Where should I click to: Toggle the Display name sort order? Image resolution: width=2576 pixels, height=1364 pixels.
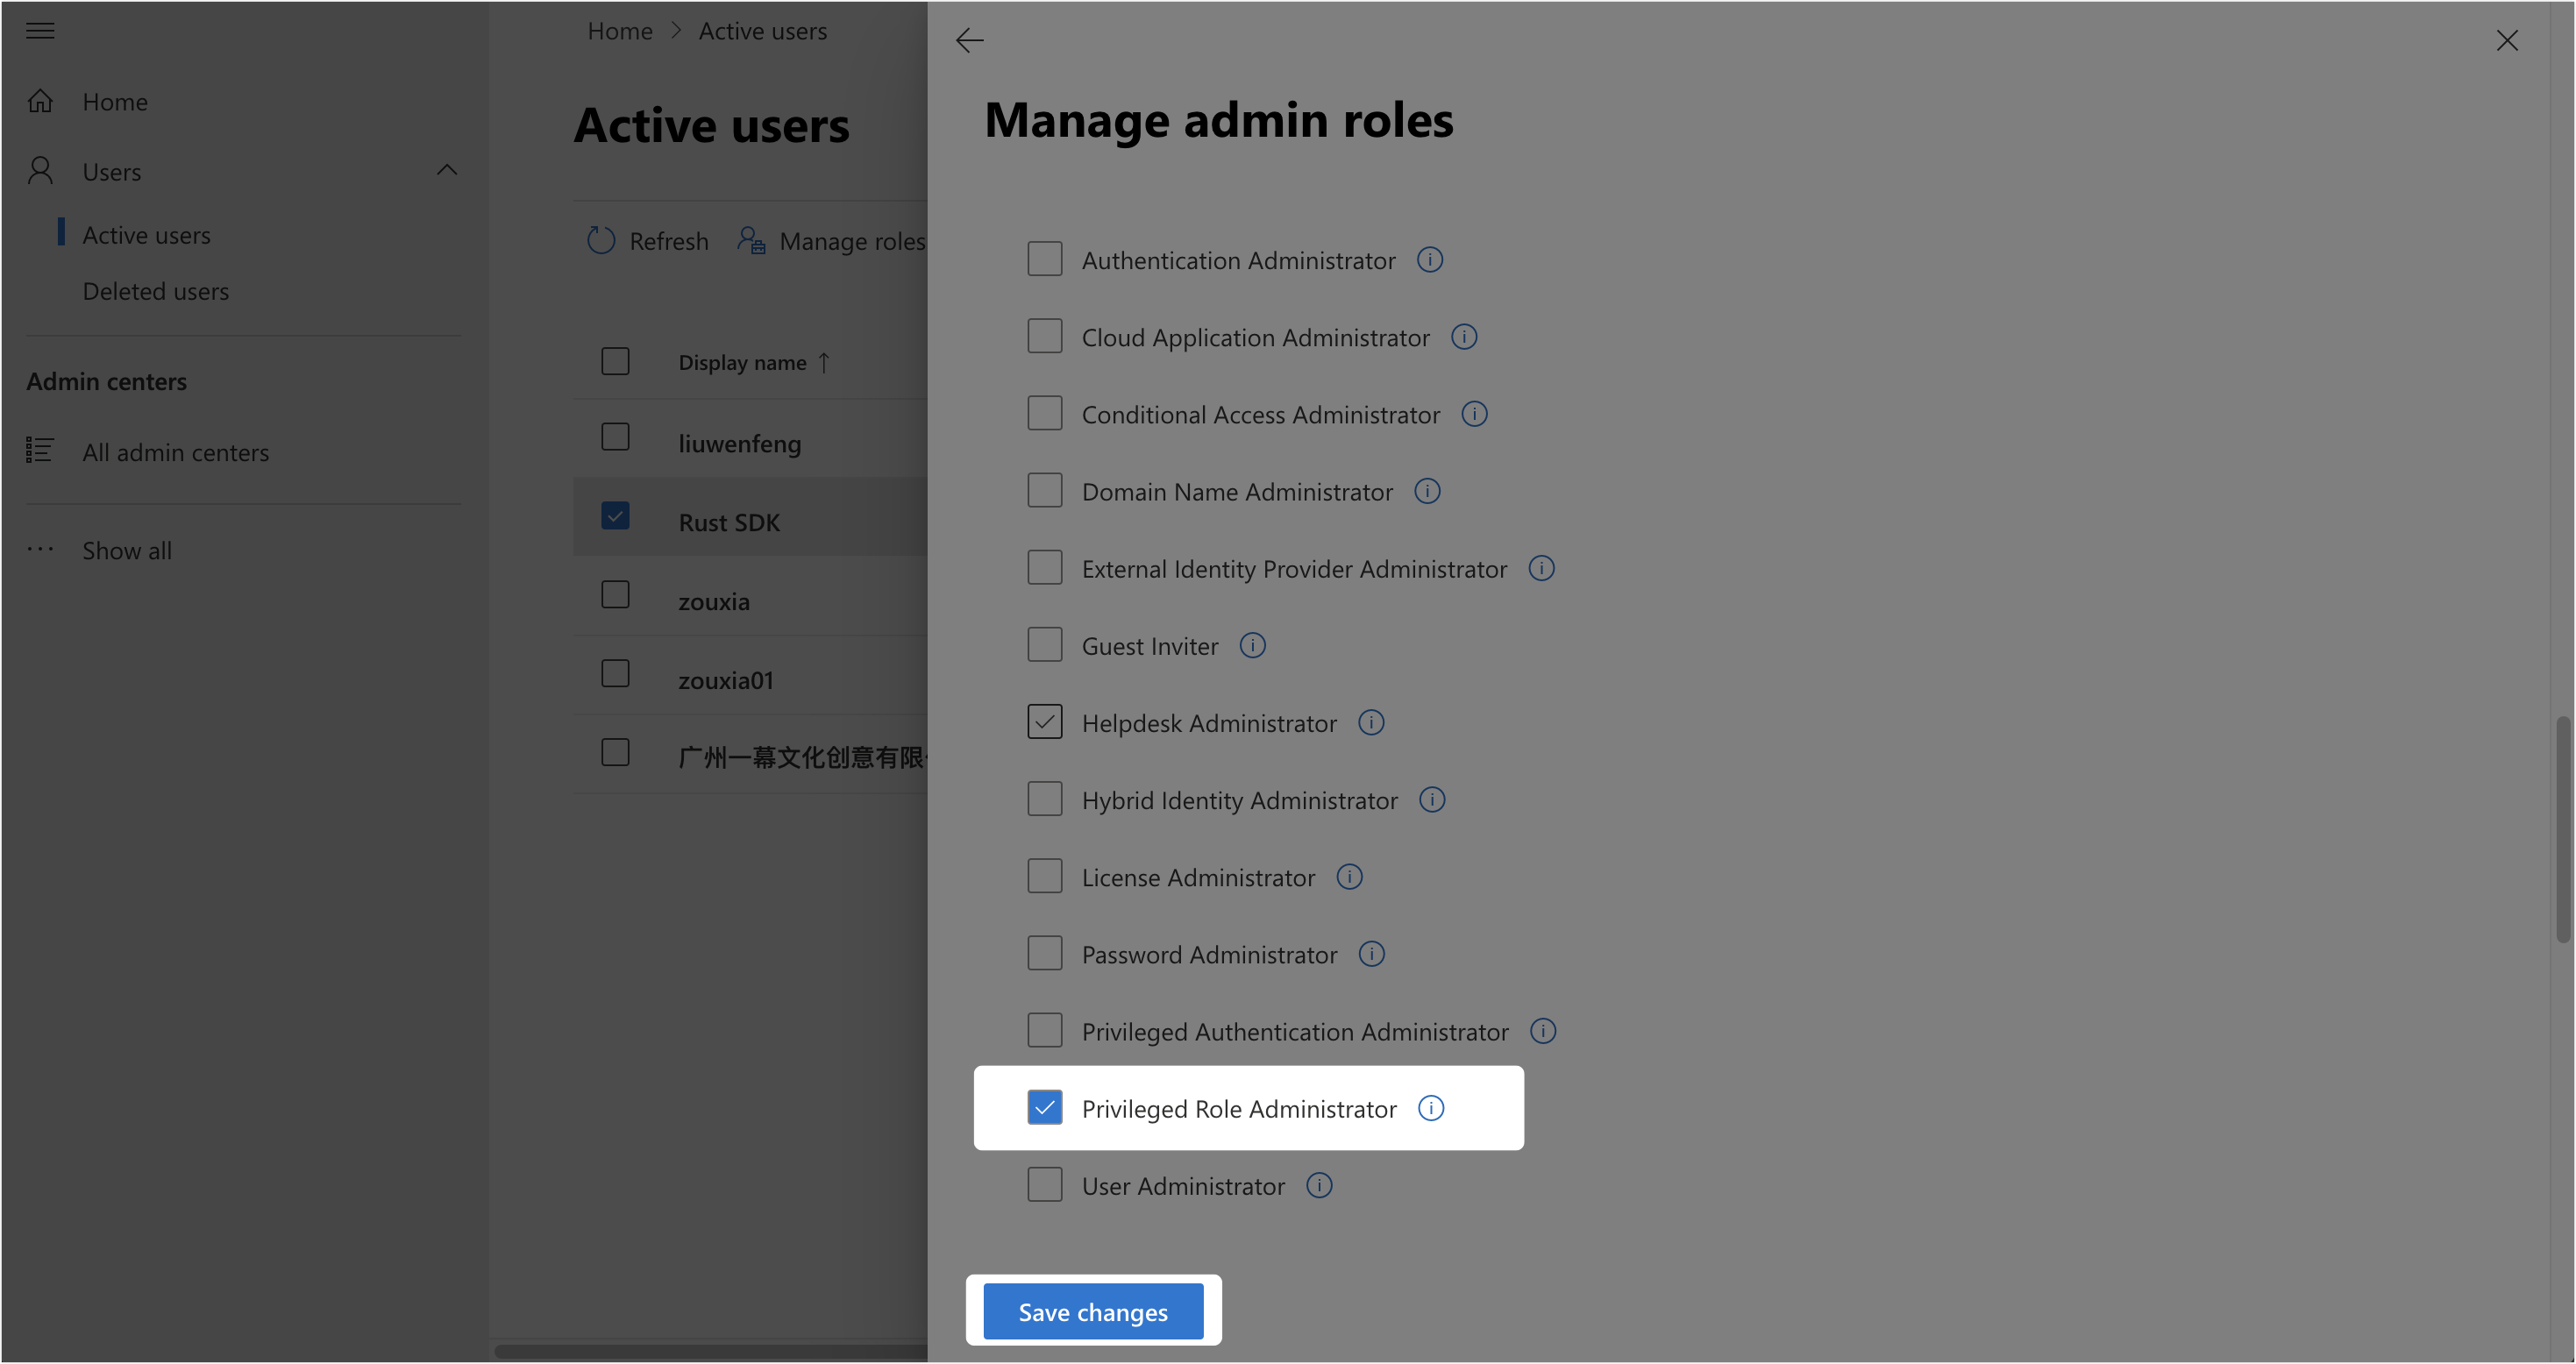tap(824, 362)
